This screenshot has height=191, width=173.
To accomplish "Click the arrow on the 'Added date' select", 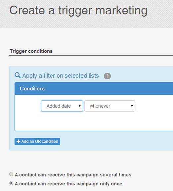I will tap(80, 106).
